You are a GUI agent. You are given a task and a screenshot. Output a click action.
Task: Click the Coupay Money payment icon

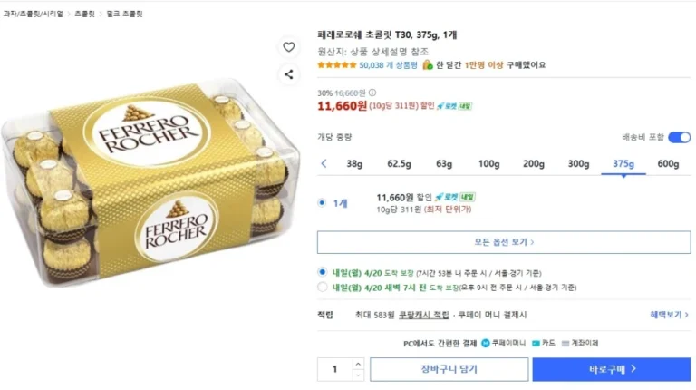[x=486, y=343]
